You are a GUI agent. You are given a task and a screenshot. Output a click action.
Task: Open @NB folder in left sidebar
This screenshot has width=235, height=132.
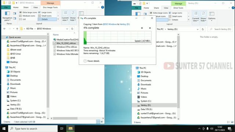pos(12,58)
